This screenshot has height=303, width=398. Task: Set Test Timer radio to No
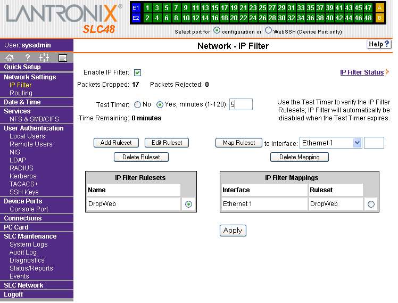pos(137,104)
